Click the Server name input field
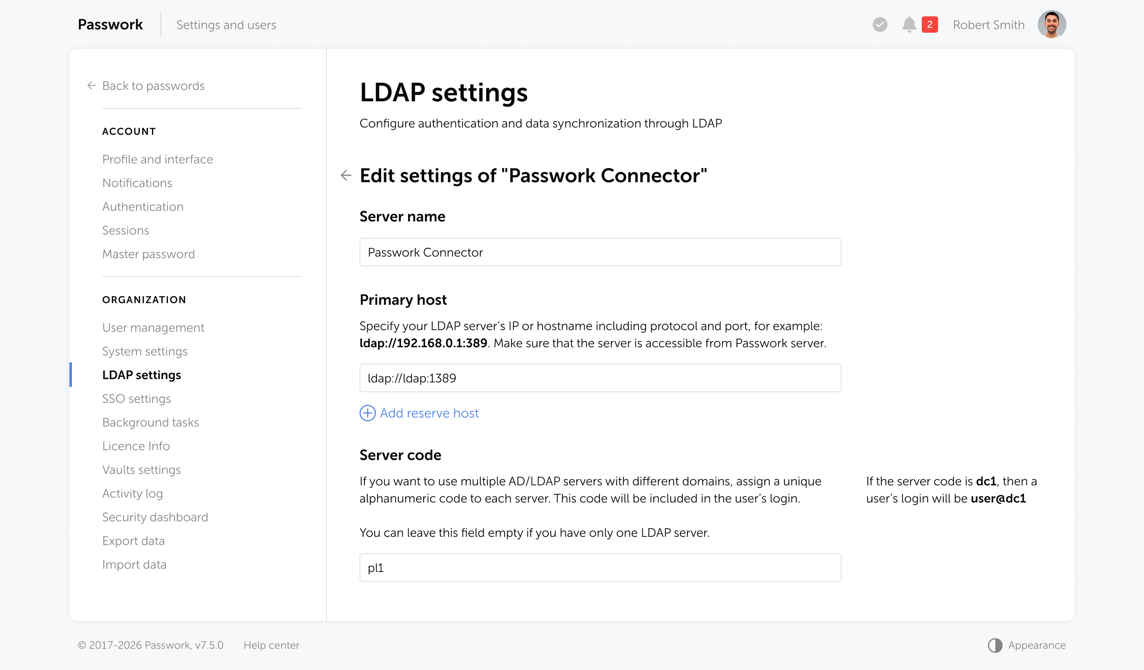Screen dimensions: 1144x670 point(600,252)
